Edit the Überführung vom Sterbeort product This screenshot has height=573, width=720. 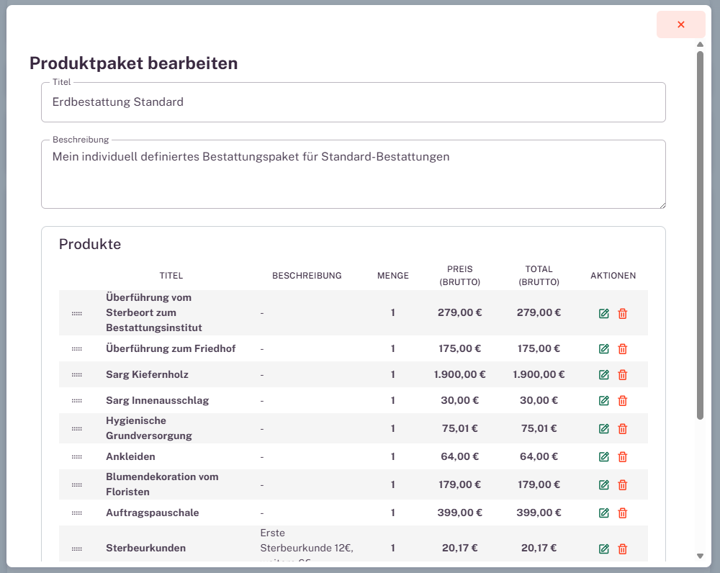point(605,313)
